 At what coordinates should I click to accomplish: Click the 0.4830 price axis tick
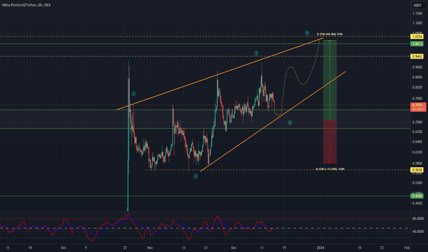[x=417, y=203]
